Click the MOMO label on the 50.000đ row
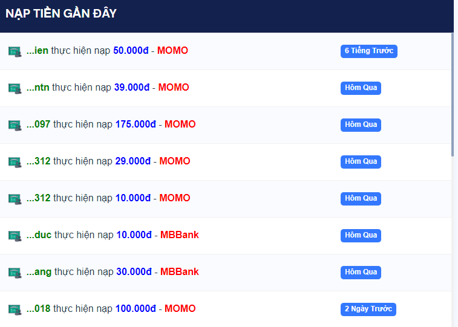Viewport: 458px width, 327px height. [x=172, y=51]
